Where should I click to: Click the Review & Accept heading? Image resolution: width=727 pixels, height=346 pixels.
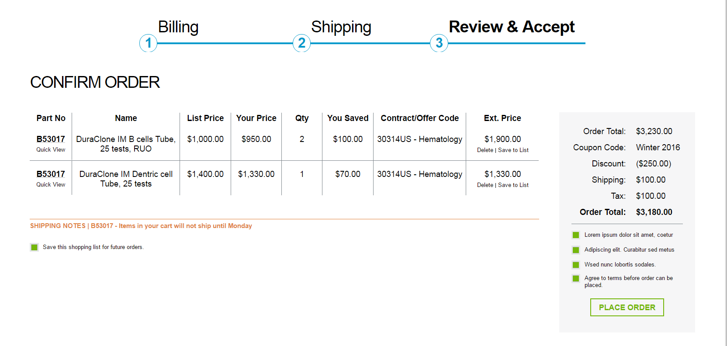pyautogui.click(x=512, y=27)
